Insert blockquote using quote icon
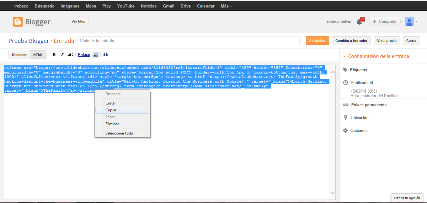Screen dimensions: 427x203 click(x=105, y=55)
